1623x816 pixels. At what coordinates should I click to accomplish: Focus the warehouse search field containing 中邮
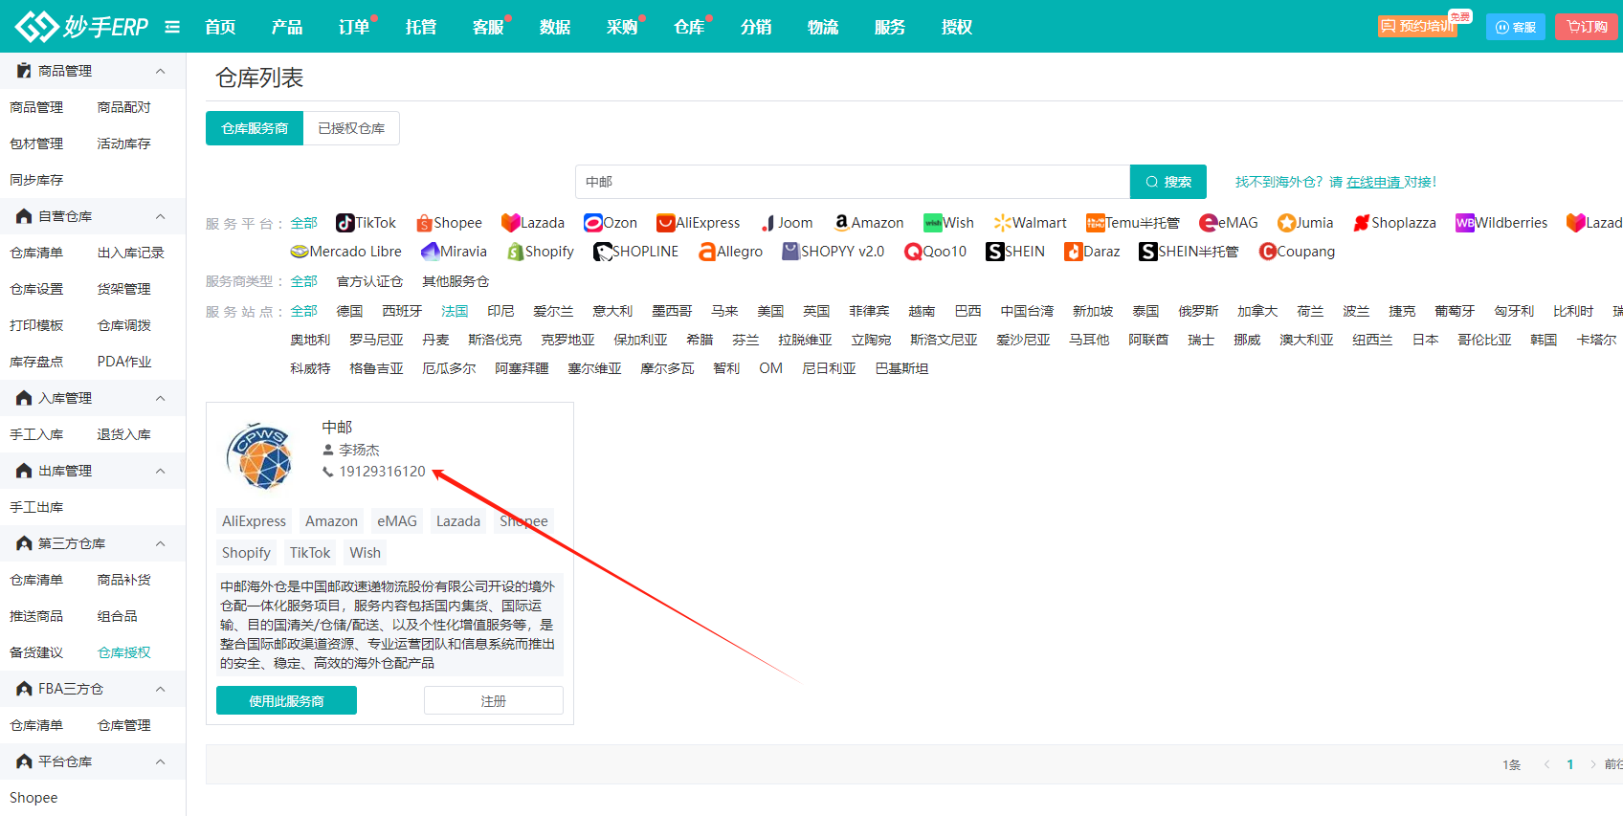coord(853,182)
